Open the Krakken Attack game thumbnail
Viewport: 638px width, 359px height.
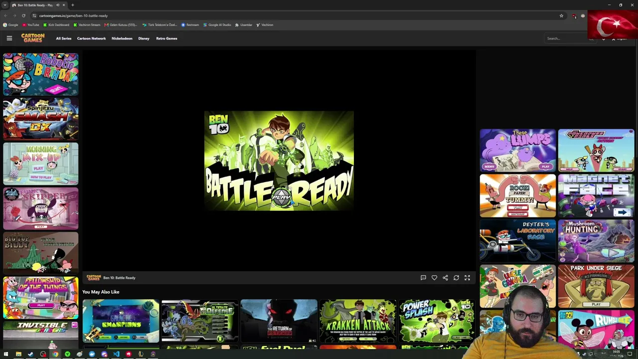click(x=358, y=321)
